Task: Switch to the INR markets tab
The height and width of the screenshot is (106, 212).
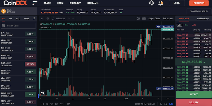Action: 11,19
